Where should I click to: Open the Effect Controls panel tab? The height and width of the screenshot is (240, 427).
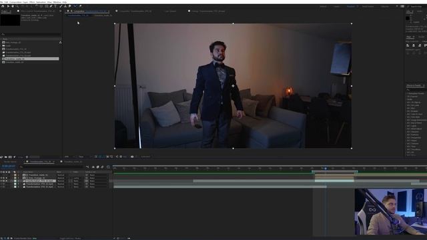coord(37,11)
